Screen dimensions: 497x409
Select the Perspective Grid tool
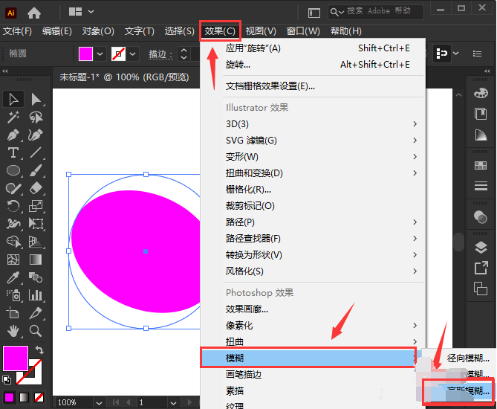pyautogui.click(x=36, y=242)
